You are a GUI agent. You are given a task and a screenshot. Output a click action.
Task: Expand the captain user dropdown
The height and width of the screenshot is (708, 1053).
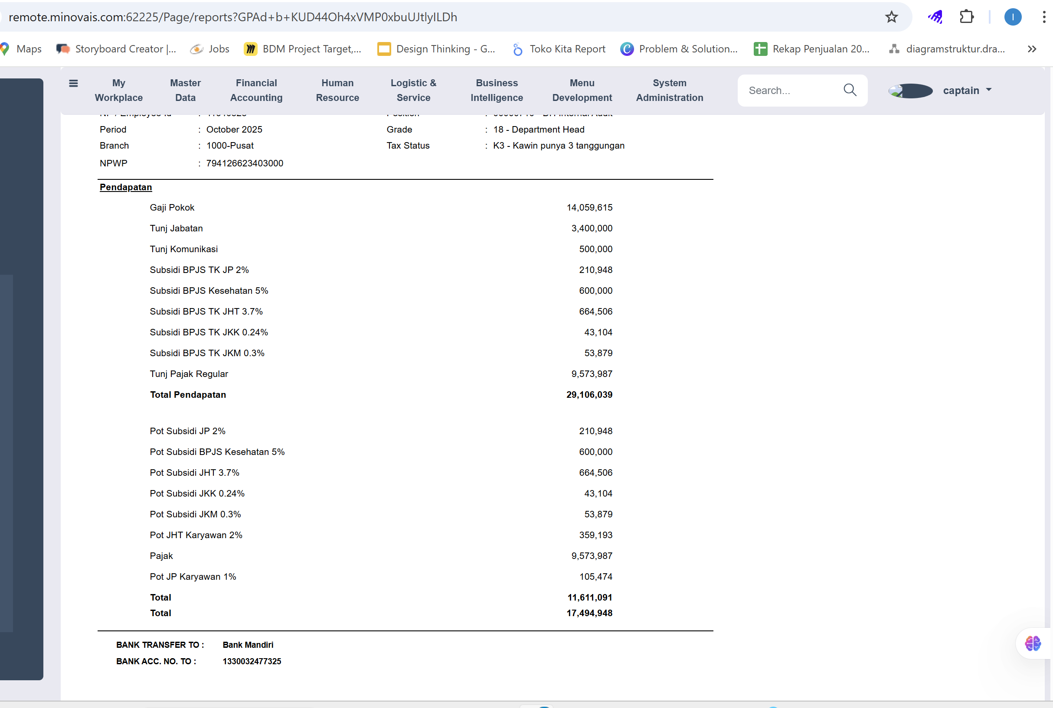[x=989, y=90]
